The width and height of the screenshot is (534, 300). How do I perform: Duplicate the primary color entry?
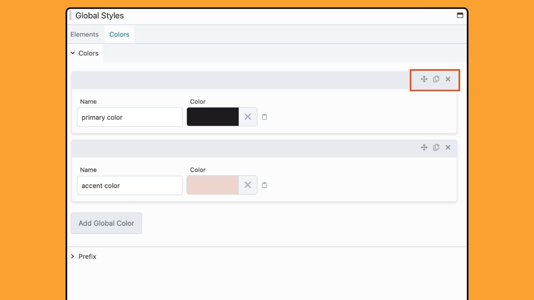(x=436, y=79)
